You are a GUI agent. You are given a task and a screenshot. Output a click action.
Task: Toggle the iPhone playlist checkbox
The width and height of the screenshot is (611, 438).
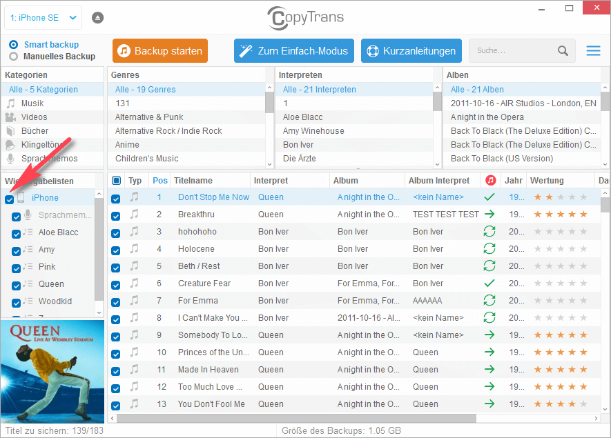coord(10,200)
